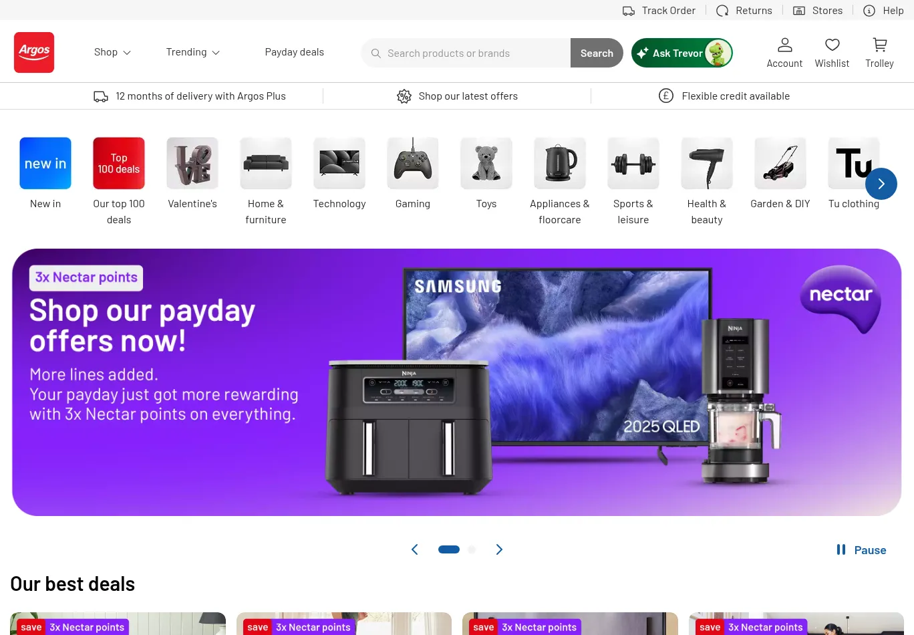Show more categories with blue arrow

(881, 184)
